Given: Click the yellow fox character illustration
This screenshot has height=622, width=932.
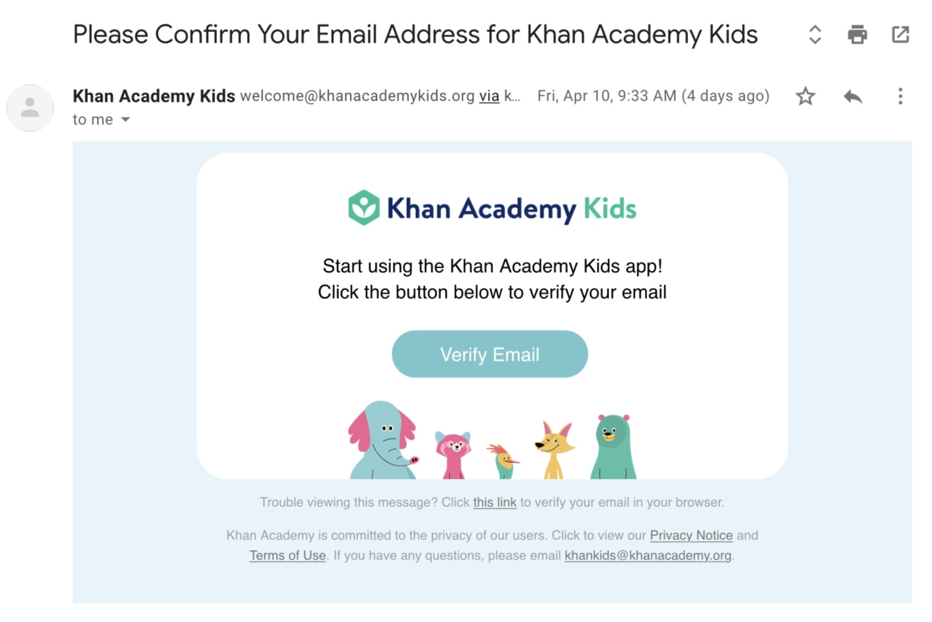Looking at the screenshot, I should 554,450.
